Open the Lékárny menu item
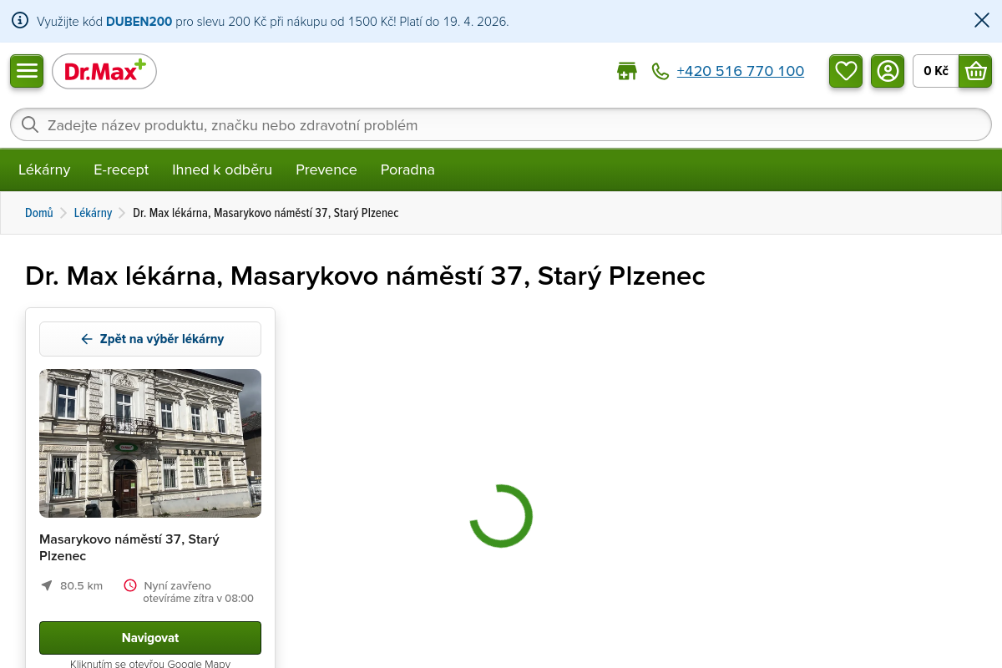This screenshot has height=668, width=1002. [x=44, y=170]
